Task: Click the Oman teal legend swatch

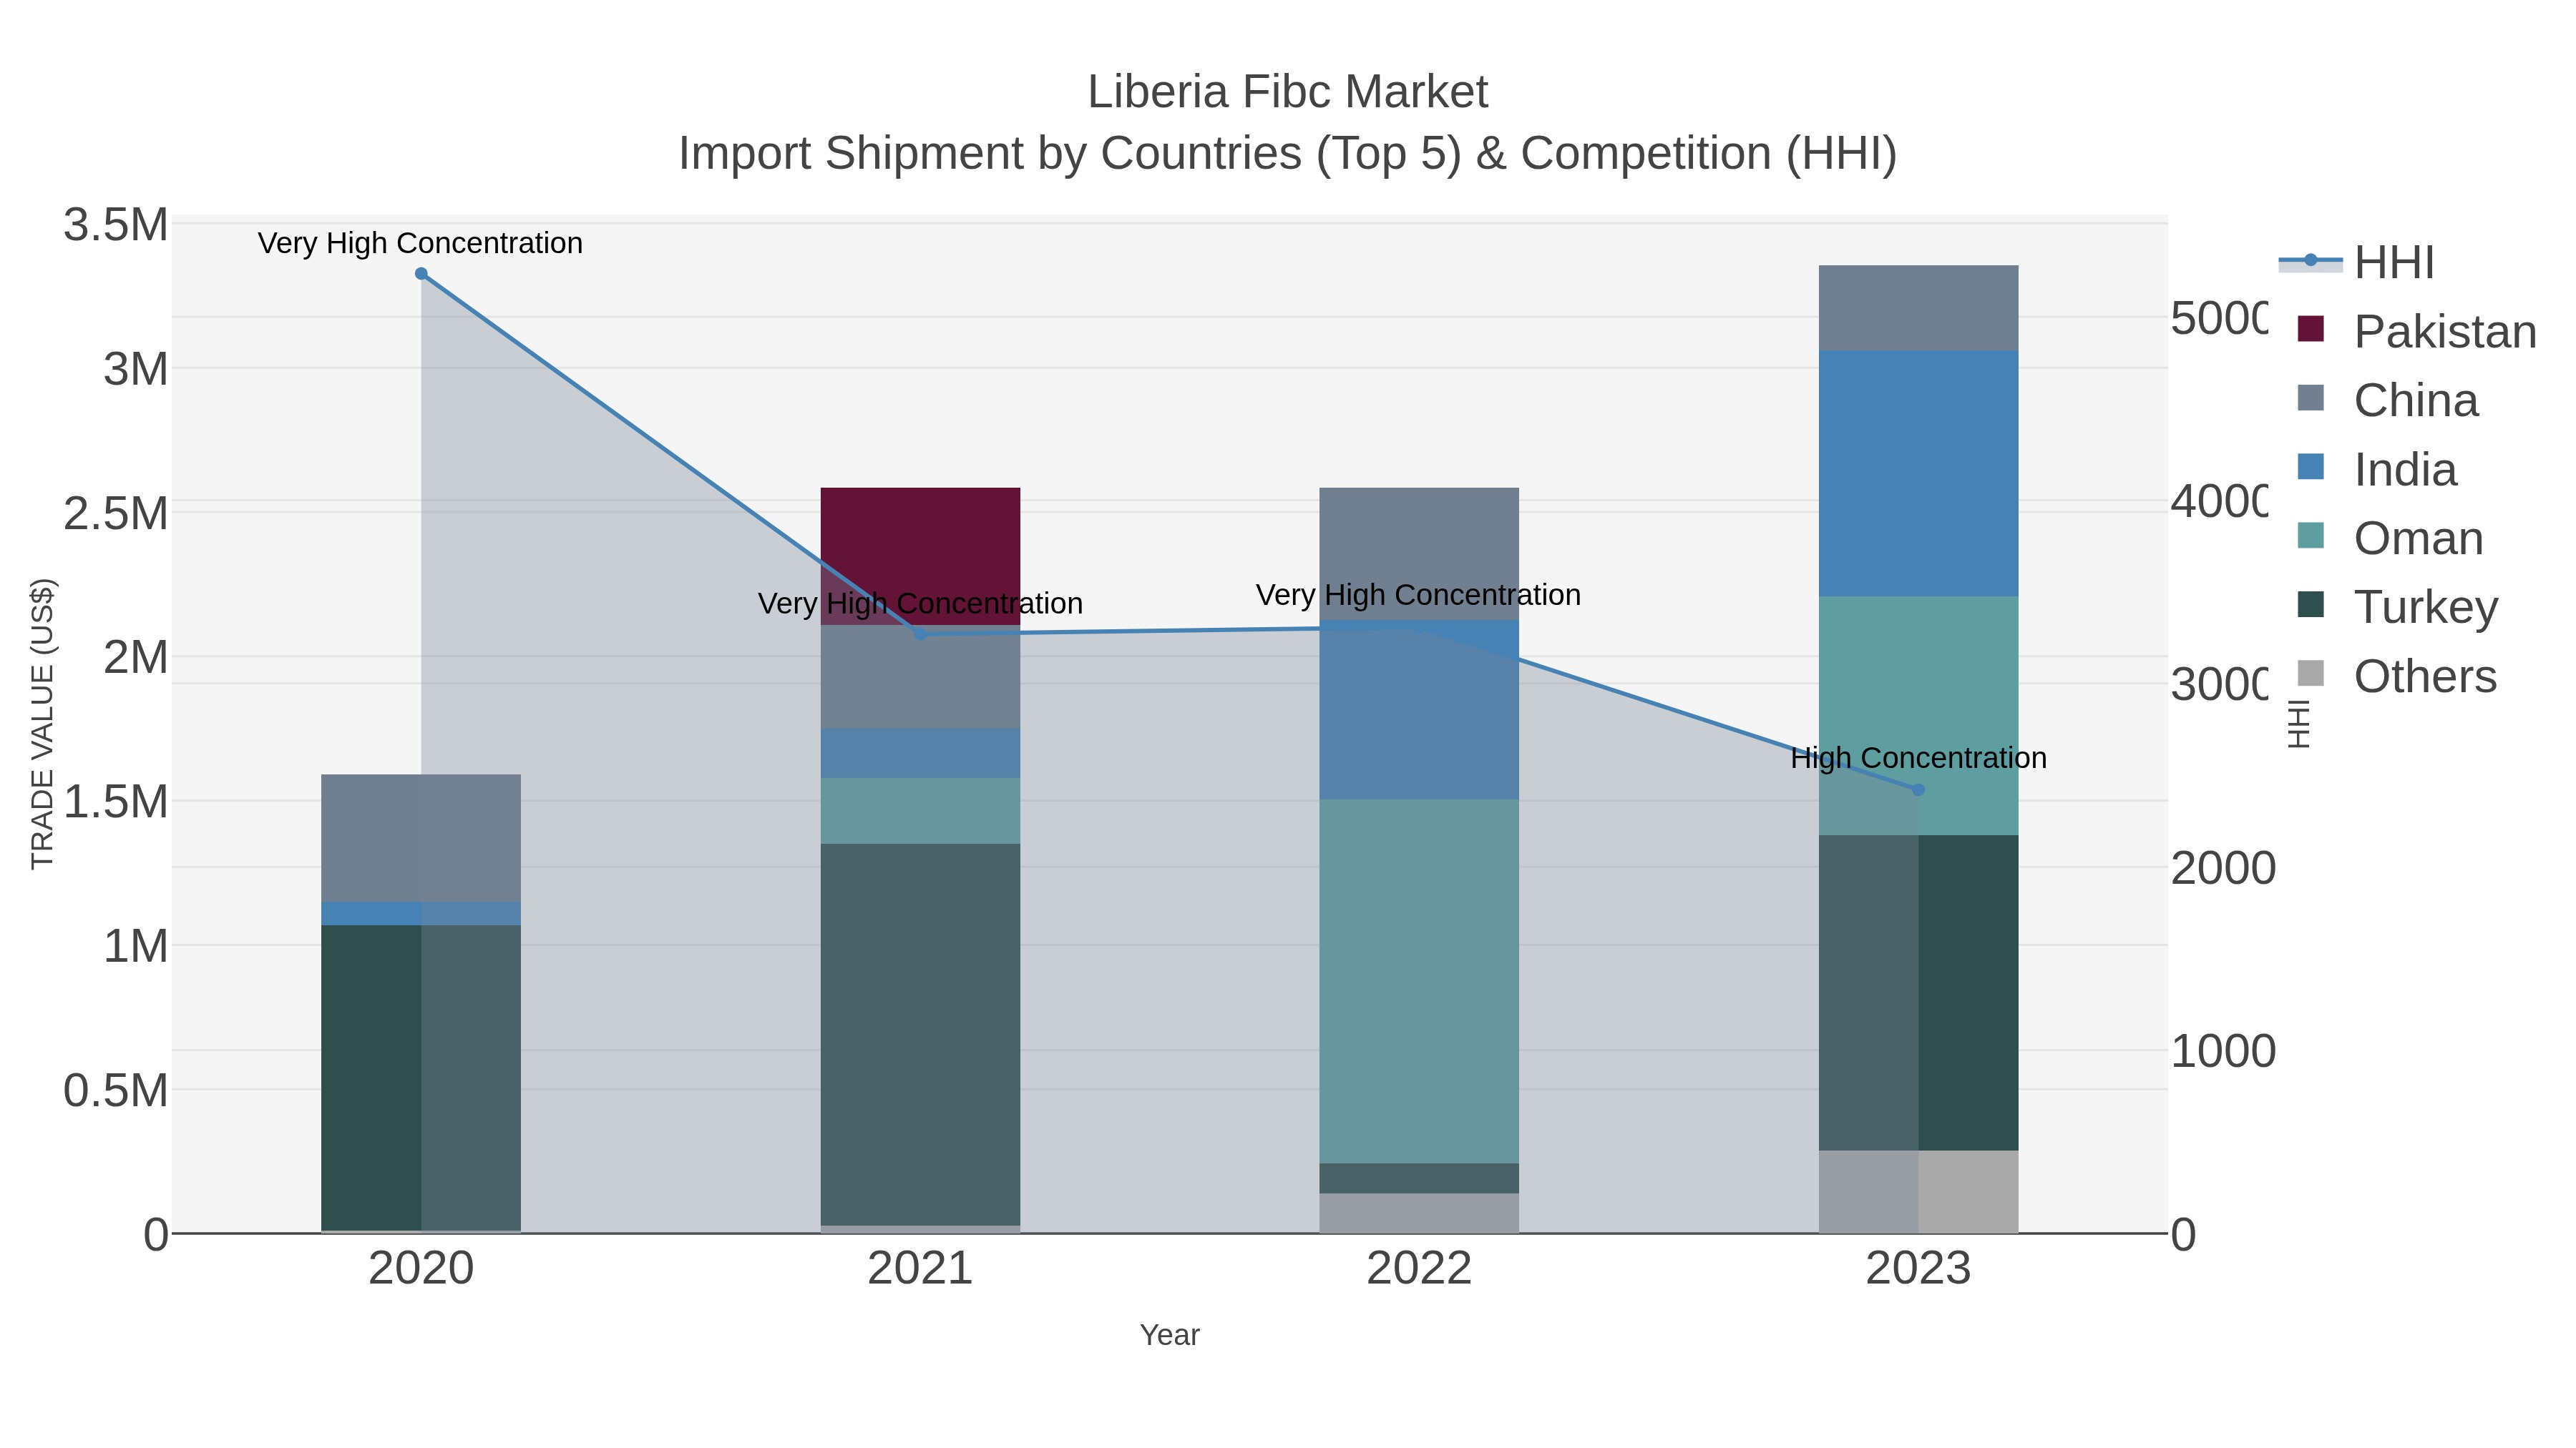Action: [2311, 536]
